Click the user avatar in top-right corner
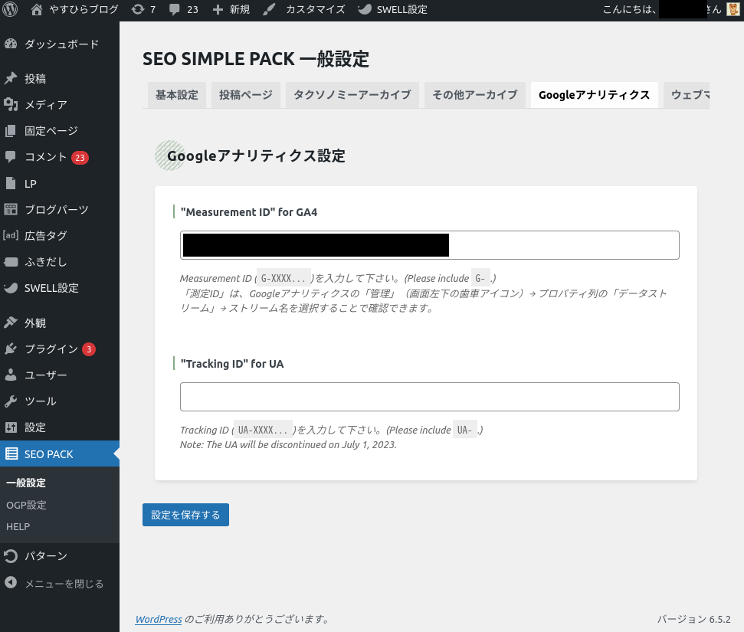 tap(733, 10)
